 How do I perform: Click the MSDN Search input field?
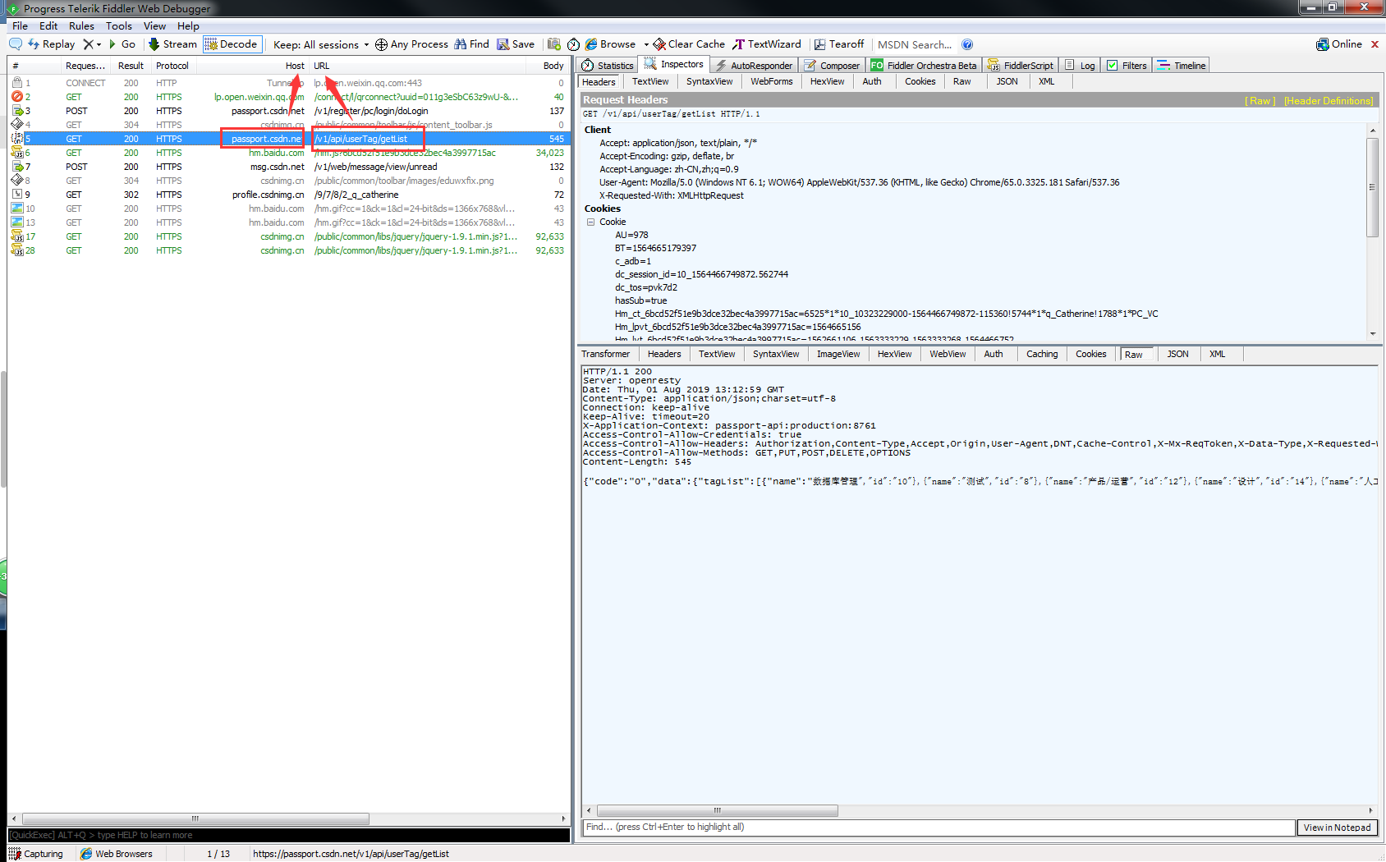(915, 45)
